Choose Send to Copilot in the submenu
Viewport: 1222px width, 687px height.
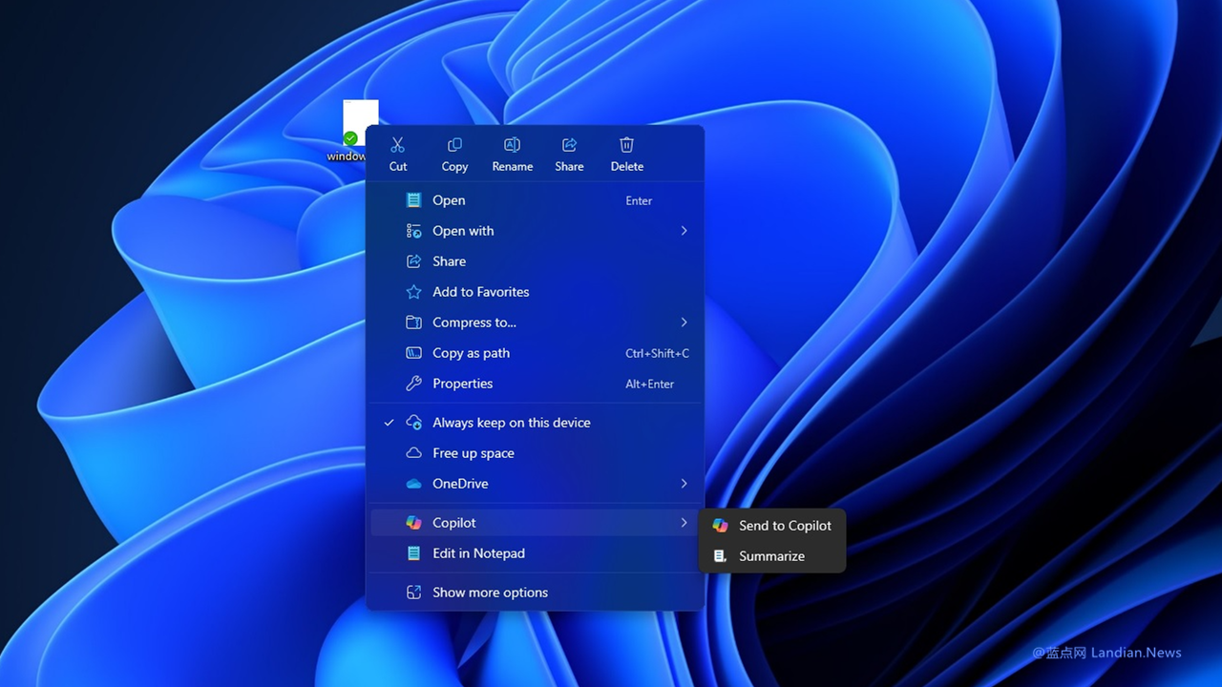tap(772, 526)
